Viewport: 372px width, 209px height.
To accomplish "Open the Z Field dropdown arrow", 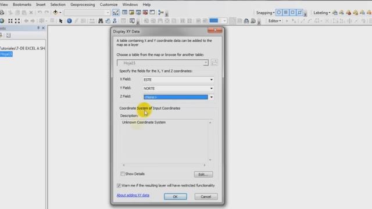I will point(211,97).
